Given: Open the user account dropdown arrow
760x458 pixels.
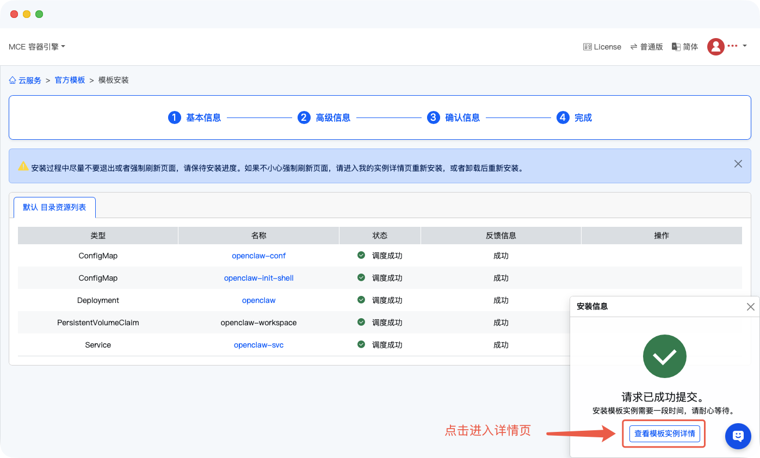Looking at the screenshot, I should (744, 46).
